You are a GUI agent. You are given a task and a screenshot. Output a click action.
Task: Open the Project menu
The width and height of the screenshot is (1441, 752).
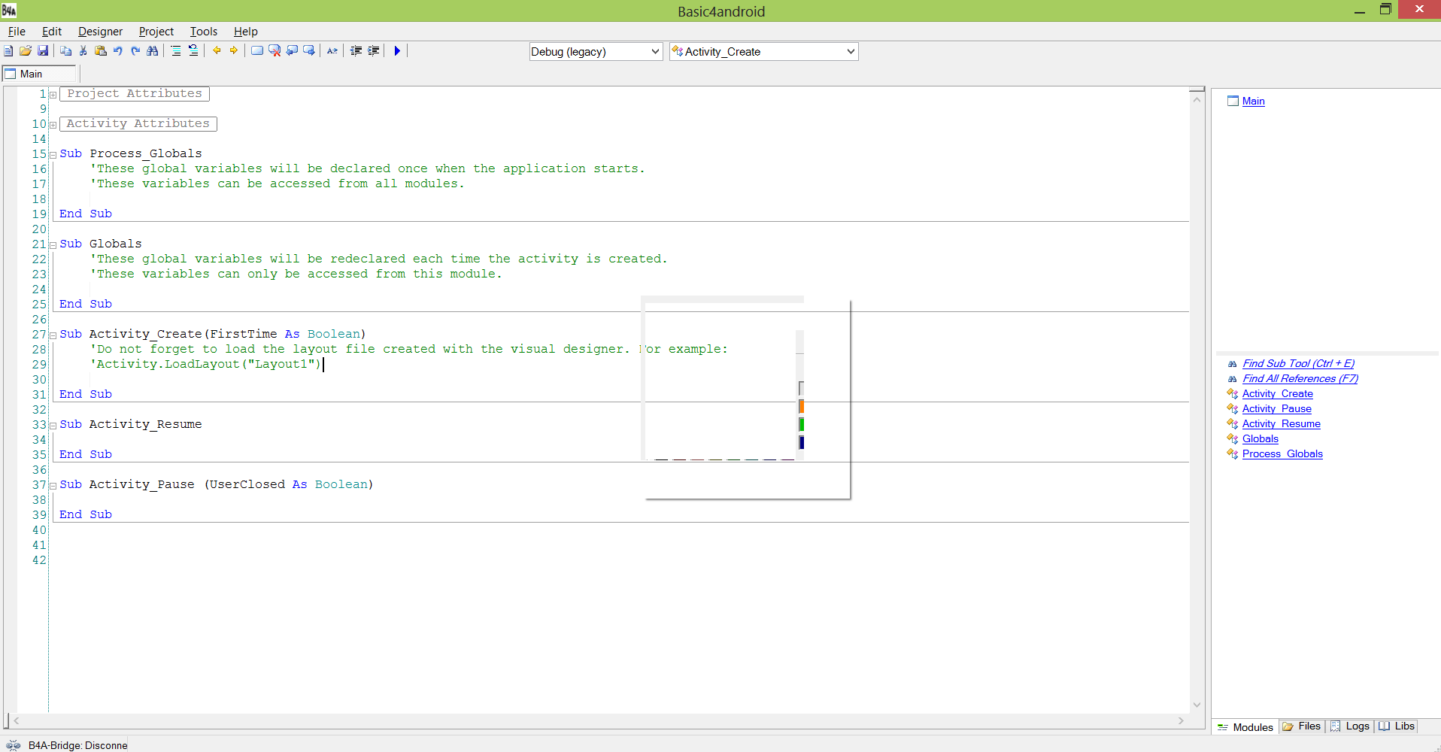pos(156,32)
